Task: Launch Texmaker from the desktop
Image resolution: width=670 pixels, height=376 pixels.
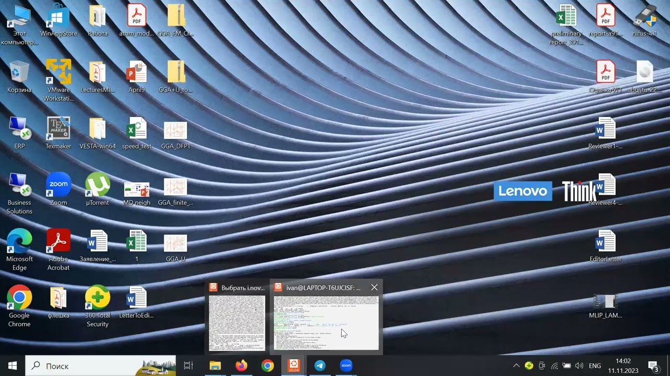Action: pos(59,134)
